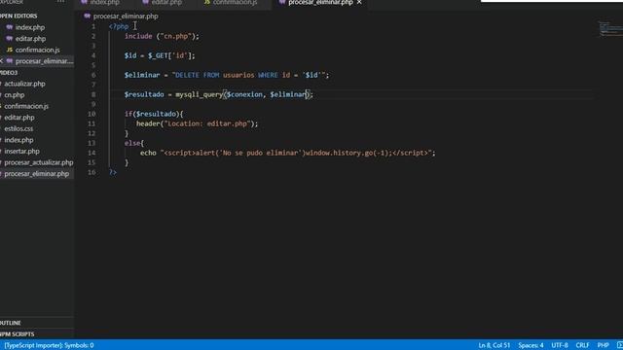This screenshot has height=350, width=623.
Task: Expand the NPM Scripts section
Action: click(18, 334)
